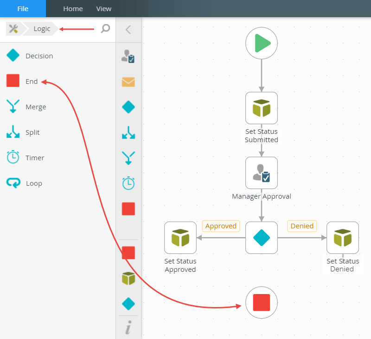Click the Approved line label

coord(221,226)
